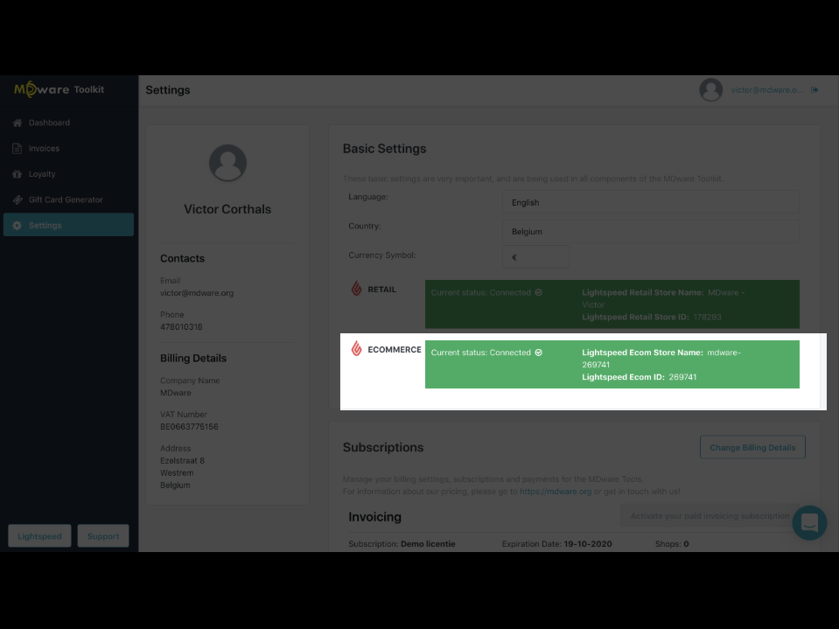The width and height of the screenshot is (839, 629).
Task: Click the Invoices document icon
Action: tap(17, 148)
